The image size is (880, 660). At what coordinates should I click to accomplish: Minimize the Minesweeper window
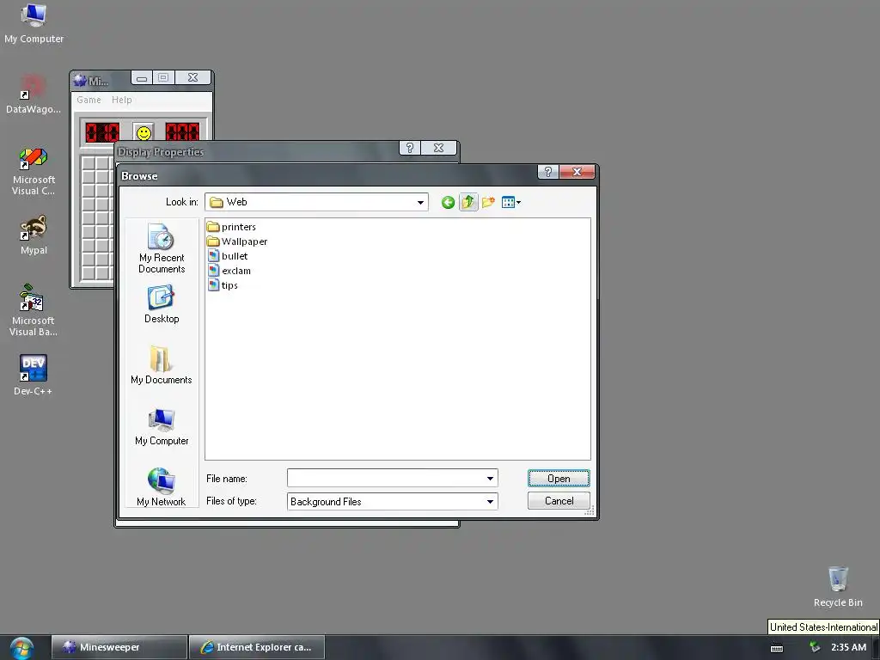pos(142,77)
